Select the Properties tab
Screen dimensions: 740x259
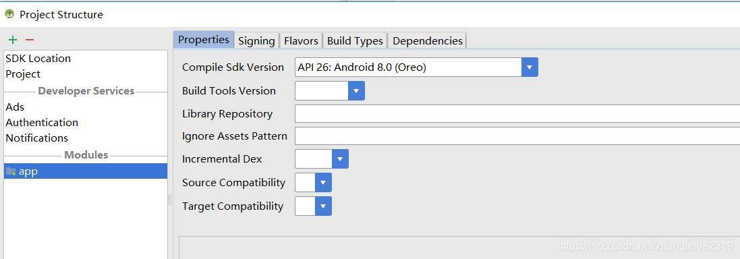204,40
